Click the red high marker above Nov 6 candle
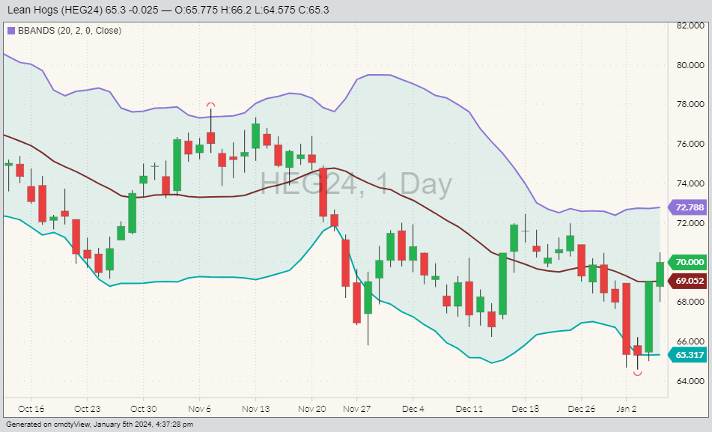 point(211,106)
